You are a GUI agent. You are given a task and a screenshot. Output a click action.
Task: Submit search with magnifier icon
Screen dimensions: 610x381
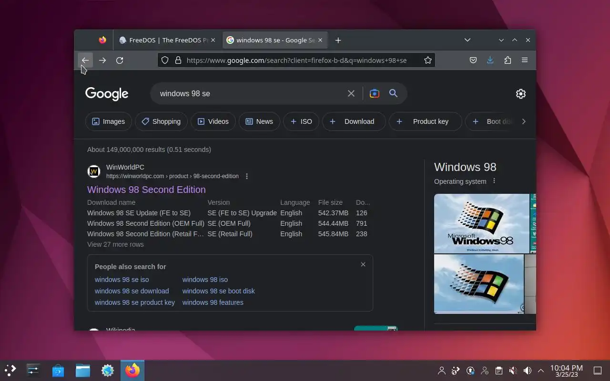[393, 93]
